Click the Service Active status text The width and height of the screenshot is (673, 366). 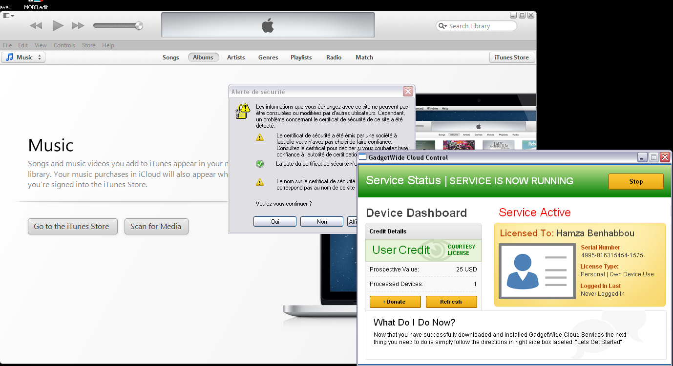(x=535, y=212)
